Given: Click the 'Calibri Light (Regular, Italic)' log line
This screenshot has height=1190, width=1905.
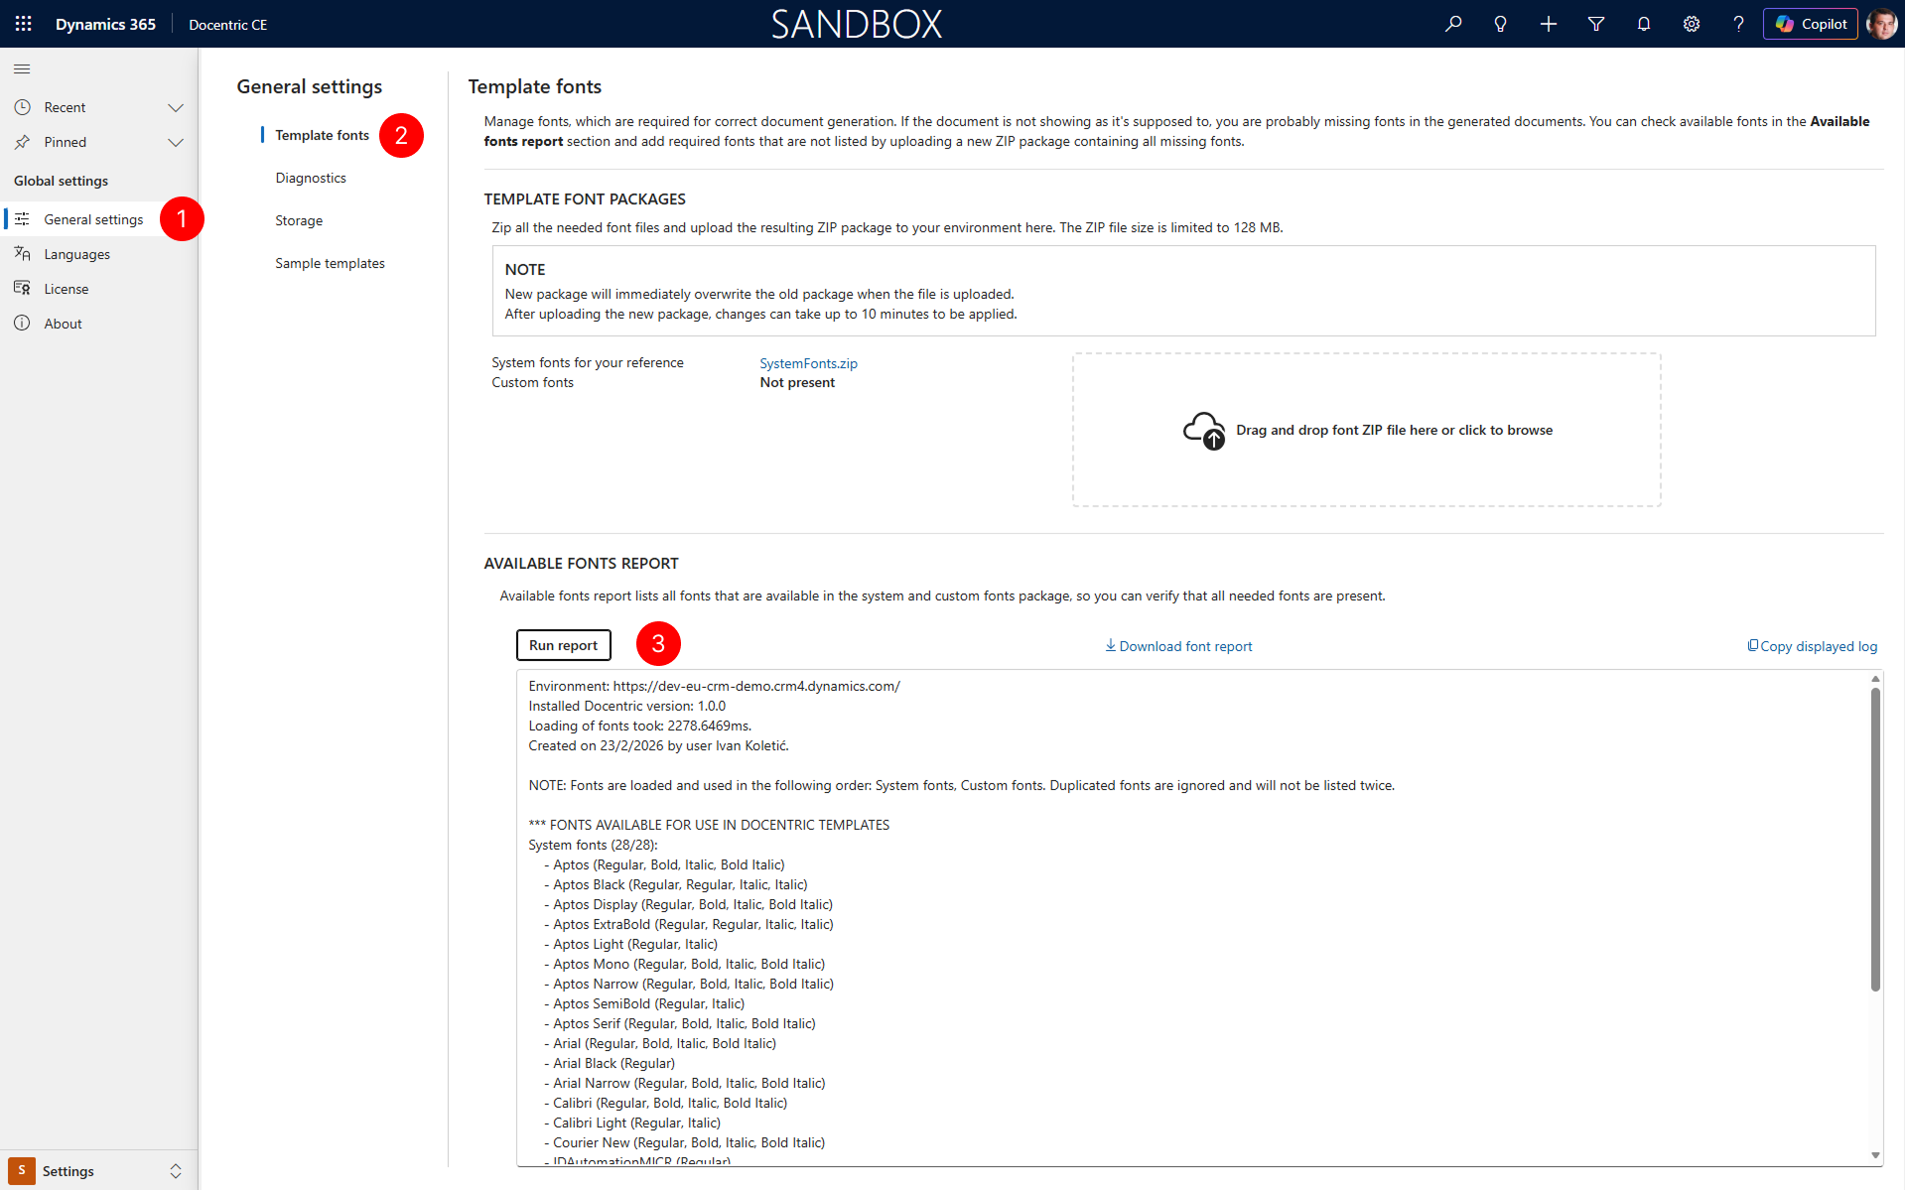Looking at the screenshot, I should (x=632, y=1123).
